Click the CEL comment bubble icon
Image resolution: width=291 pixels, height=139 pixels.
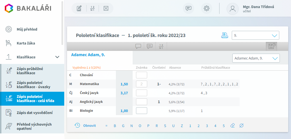pos(150,46)
